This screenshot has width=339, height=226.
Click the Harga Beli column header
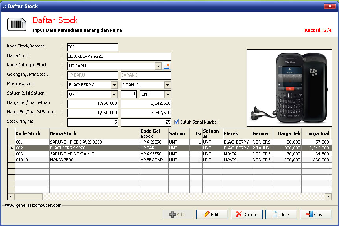coord(289,133)
